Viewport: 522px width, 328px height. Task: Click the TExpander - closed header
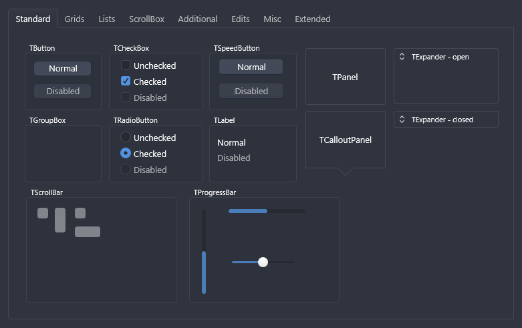tap(446, 120)
